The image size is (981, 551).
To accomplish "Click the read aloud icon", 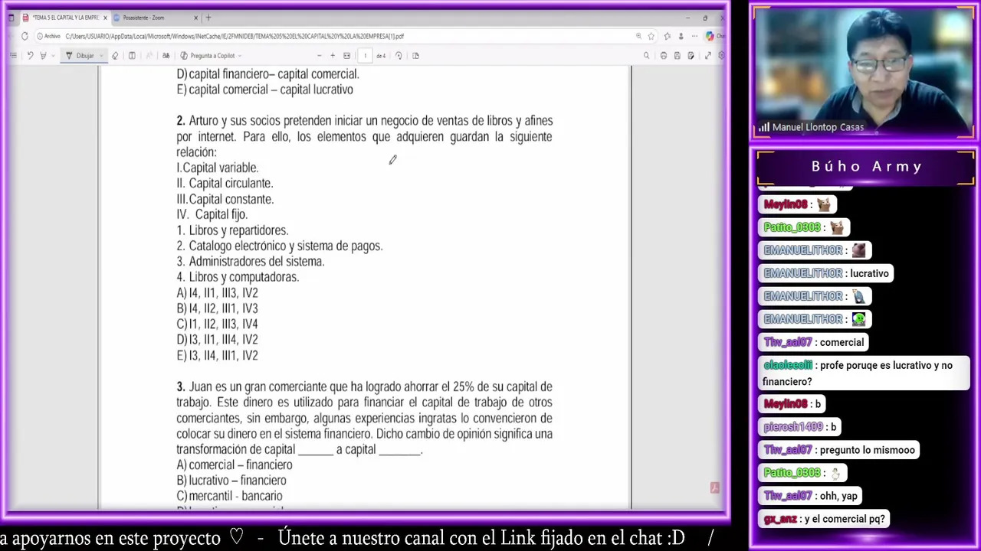I will point(149,55).
